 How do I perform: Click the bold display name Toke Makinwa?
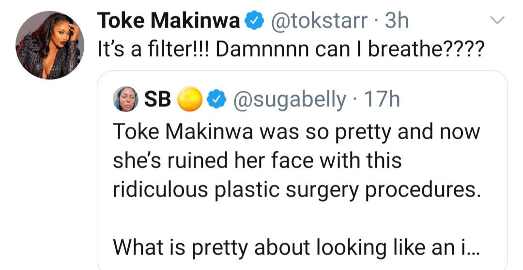pyautogui.click(x=169, y=21)
